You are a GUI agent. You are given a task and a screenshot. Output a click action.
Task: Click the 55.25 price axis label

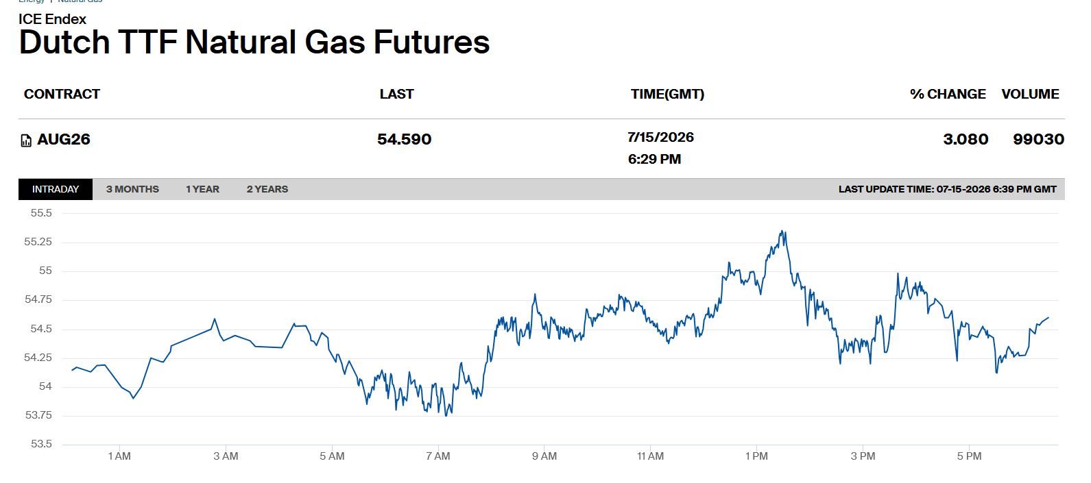pos(38,242)
